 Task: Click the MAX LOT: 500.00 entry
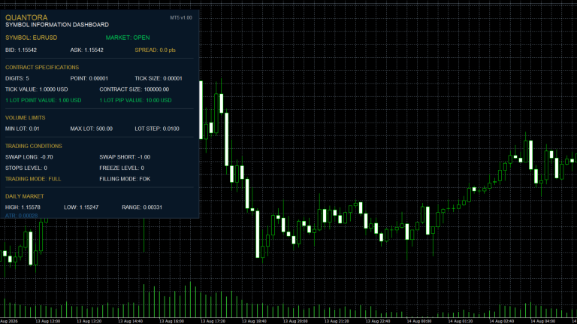[x=91, y=129]
